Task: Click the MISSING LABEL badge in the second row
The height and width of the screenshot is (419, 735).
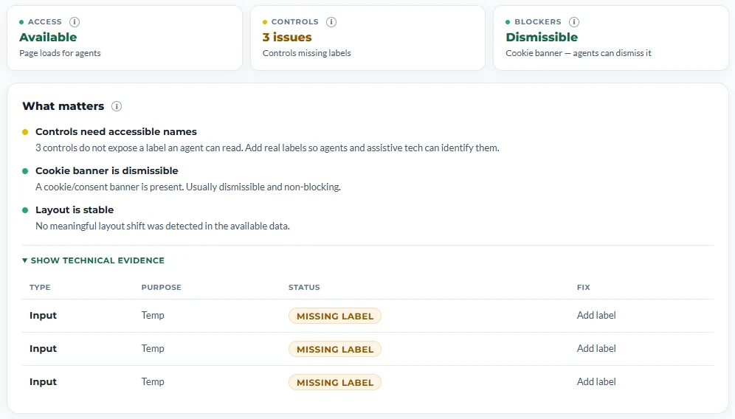Action: (335, 349)
